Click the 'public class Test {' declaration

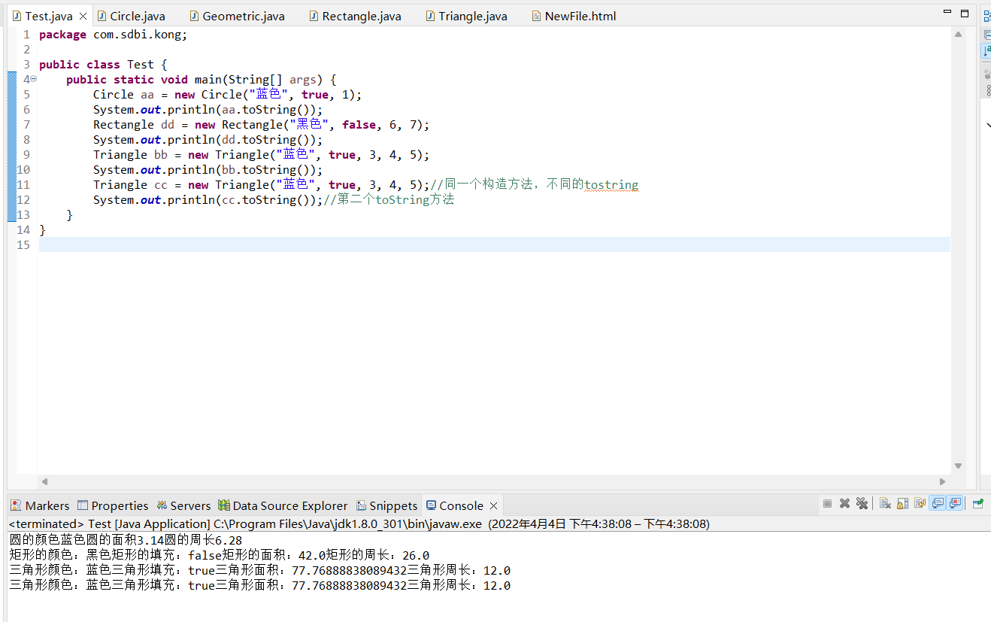[103, 65]
